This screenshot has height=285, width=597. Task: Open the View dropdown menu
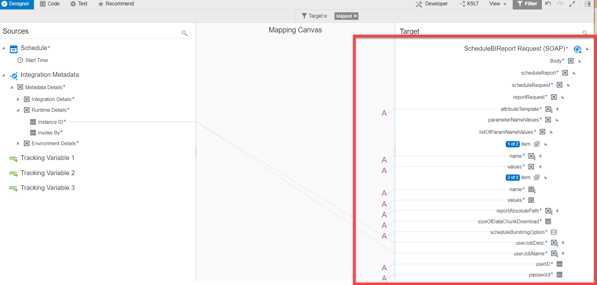498,4
